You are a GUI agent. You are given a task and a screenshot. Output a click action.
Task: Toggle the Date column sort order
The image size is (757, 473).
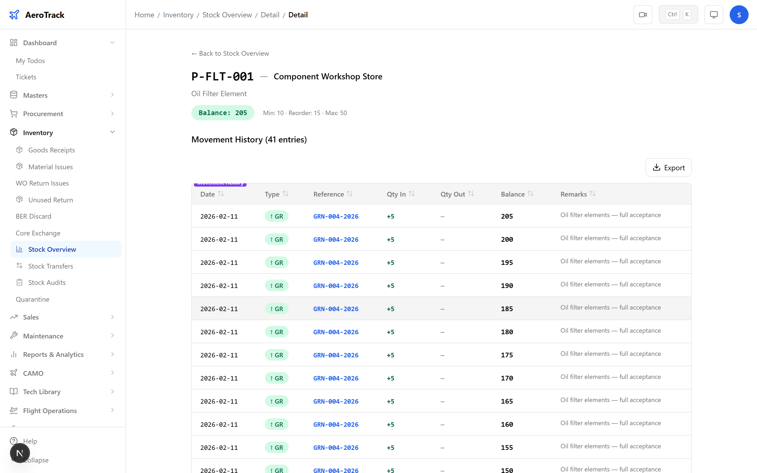222,193
